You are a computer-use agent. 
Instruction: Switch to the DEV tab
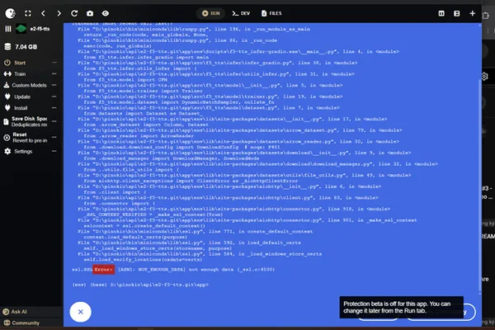pyautogui.click(x=241, y=13)
